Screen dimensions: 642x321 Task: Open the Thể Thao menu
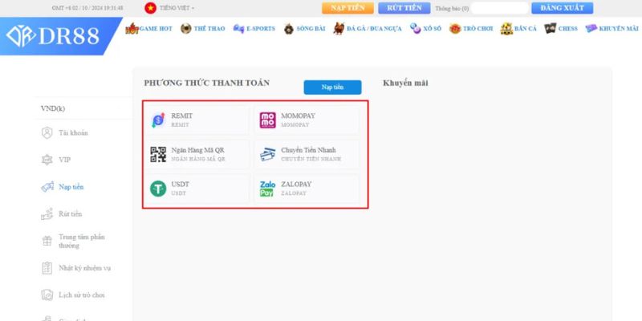click(203, 28)
